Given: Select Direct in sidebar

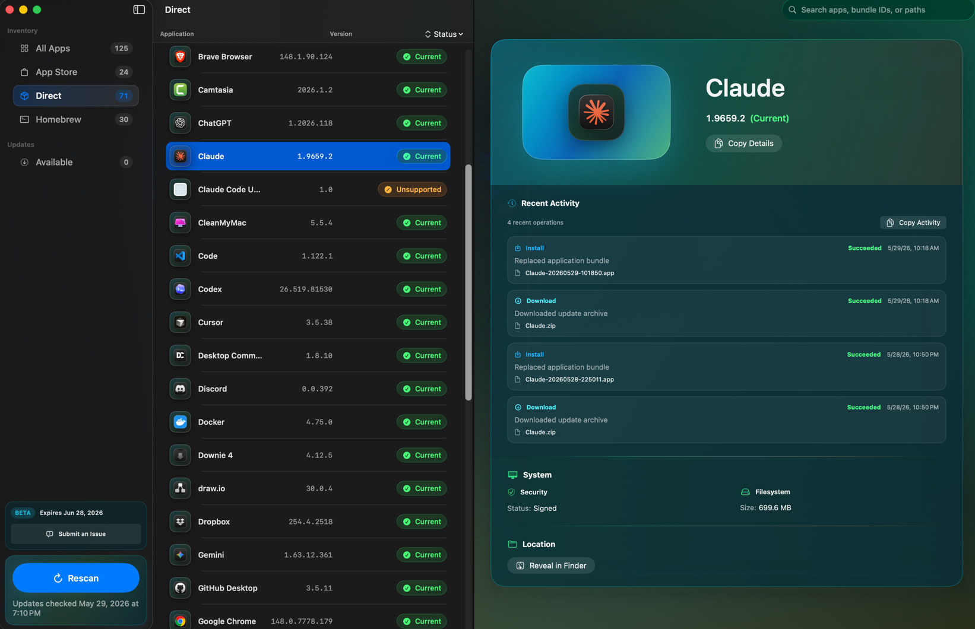Looking at the screenshot, I should (76, 96).
